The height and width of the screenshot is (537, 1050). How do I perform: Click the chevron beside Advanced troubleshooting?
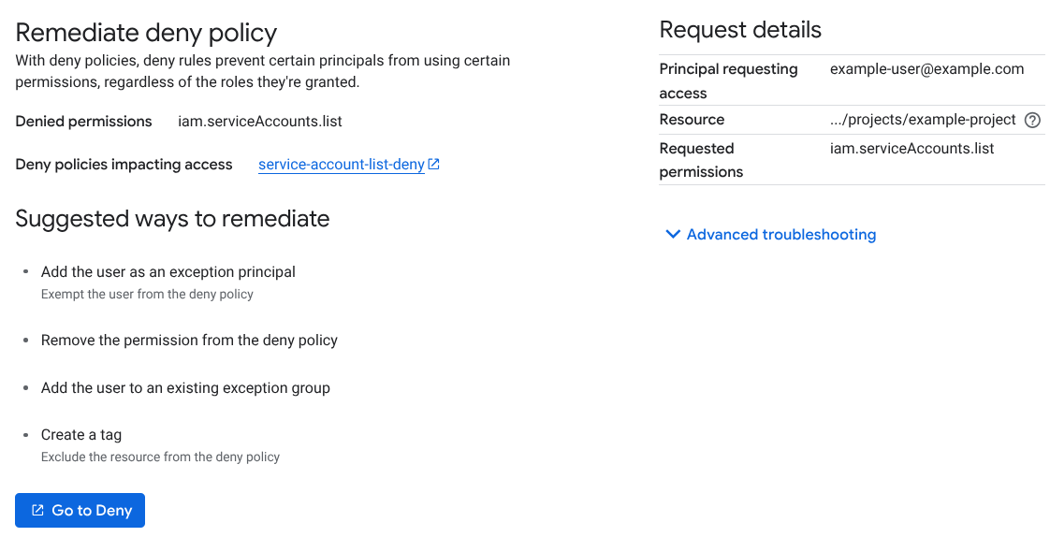pos(672,235)
